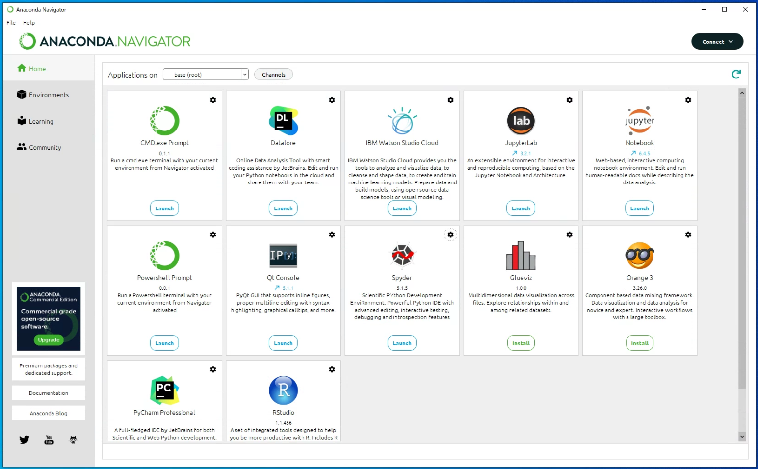Viewport: 758px width, 469px height.
Task: Click the RStudio app icon
Action: click(x=283, y=391)
